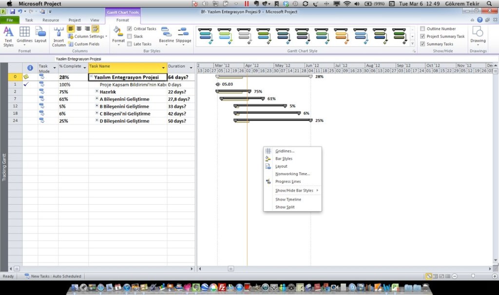Viewport: 499px width, 295px height.
Task: Click the Slippage bar style icon
Action: 183,35
